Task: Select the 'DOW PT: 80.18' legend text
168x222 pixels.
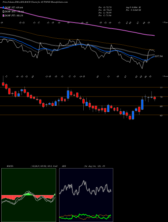Action: [x=14, y=15]
